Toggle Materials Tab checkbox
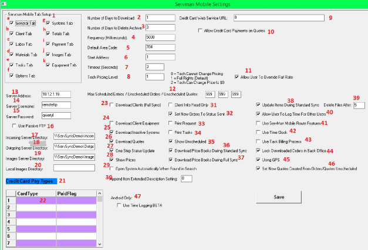This screenshot has height=250, width=368. pyautogui.click(x=11, y=55)
